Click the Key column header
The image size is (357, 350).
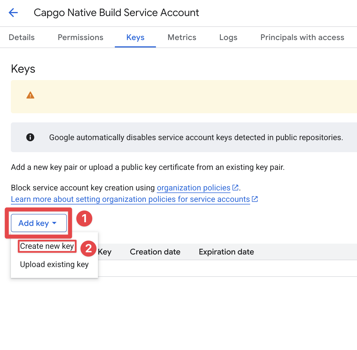coord(105,252)
